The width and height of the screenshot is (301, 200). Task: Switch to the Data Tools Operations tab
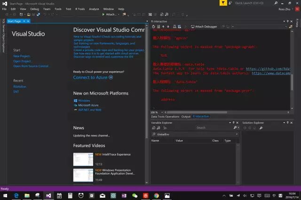tap(165, 117)
